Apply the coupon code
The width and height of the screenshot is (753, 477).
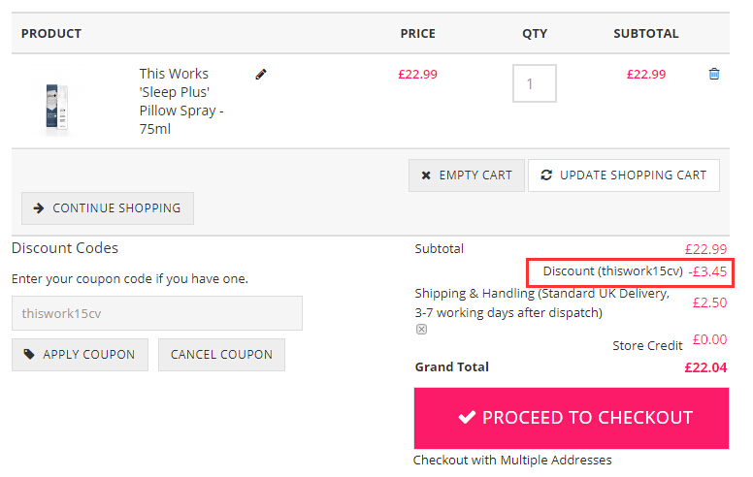point(81,355)
